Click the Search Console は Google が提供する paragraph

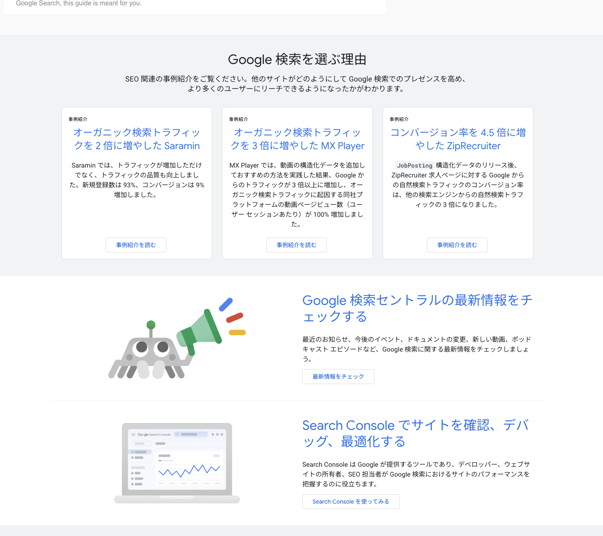coord(416,474)
